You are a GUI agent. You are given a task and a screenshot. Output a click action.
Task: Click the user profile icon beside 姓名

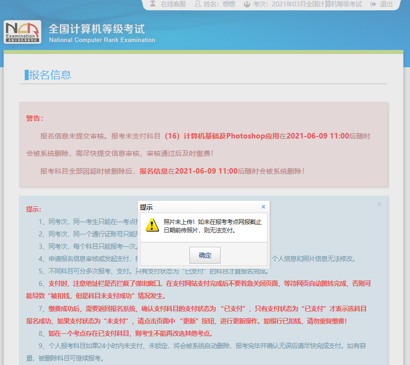(x=198, y=4)
